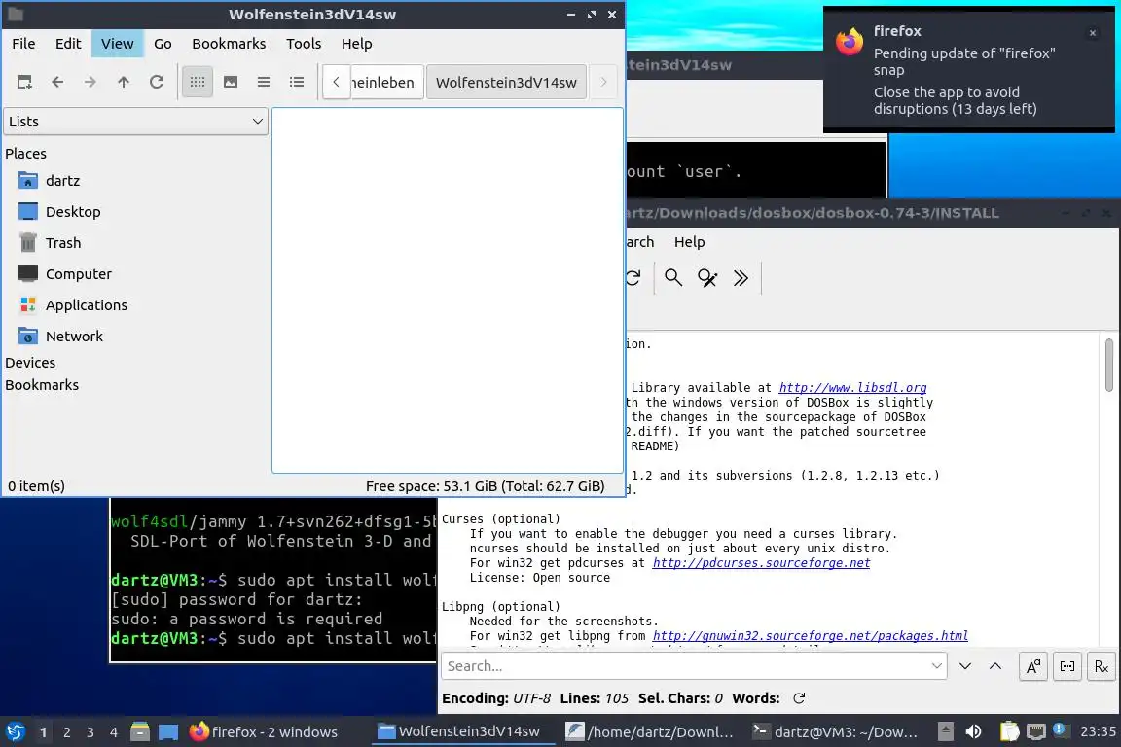Click the 23:35 clock in the taskbar

[1098, 732]
